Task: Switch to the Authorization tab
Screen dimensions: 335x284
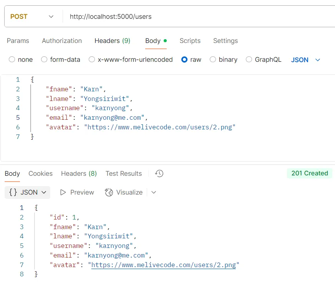Action: [x=61, y=41]
